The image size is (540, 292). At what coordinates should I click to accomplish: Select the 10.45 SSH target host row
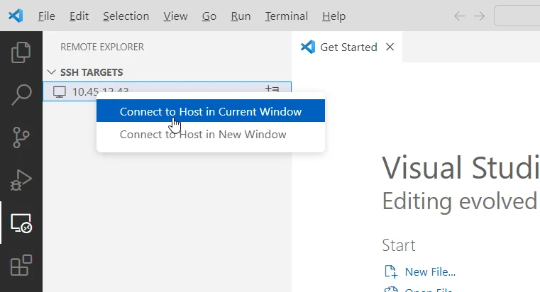click(x=167, y=91)
